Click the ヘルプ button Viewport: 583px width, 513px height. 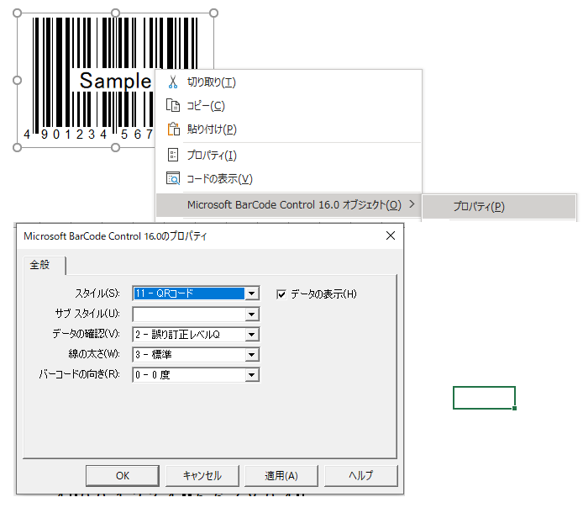(360, 475)
